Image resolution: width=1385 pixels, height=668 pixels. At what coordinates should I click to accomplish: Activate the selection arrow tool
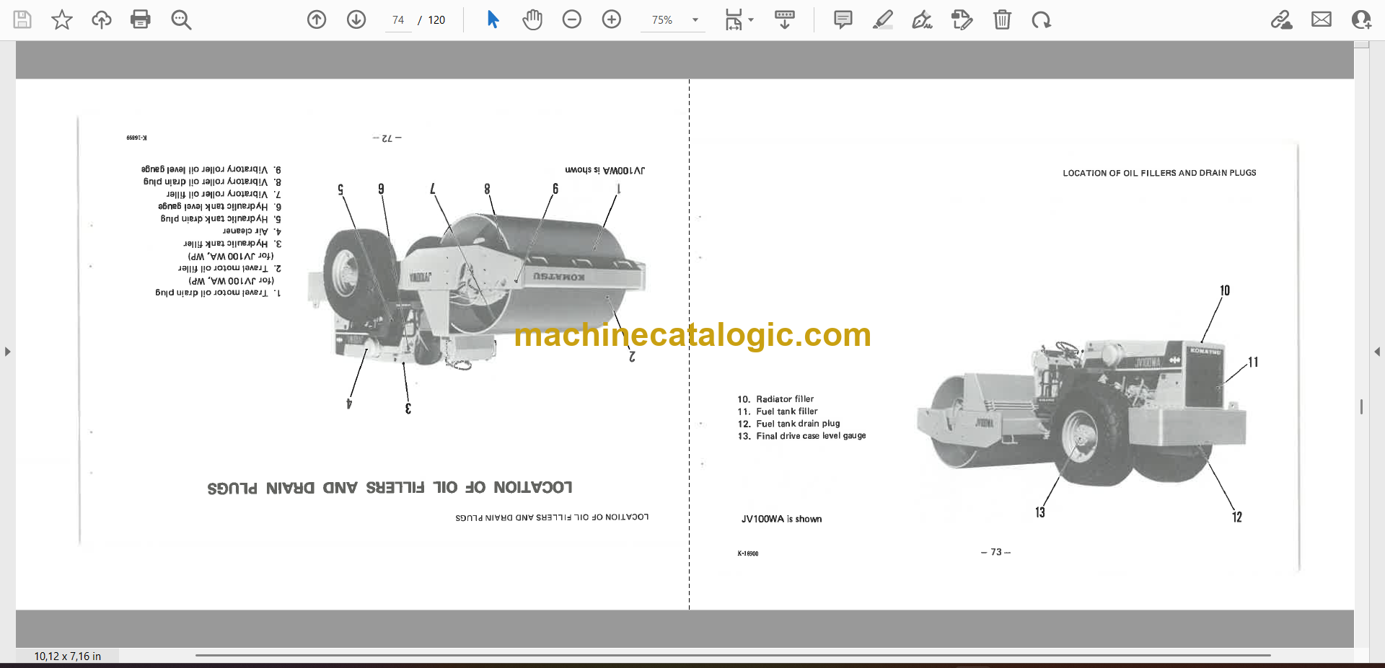(x=493, y=19)
